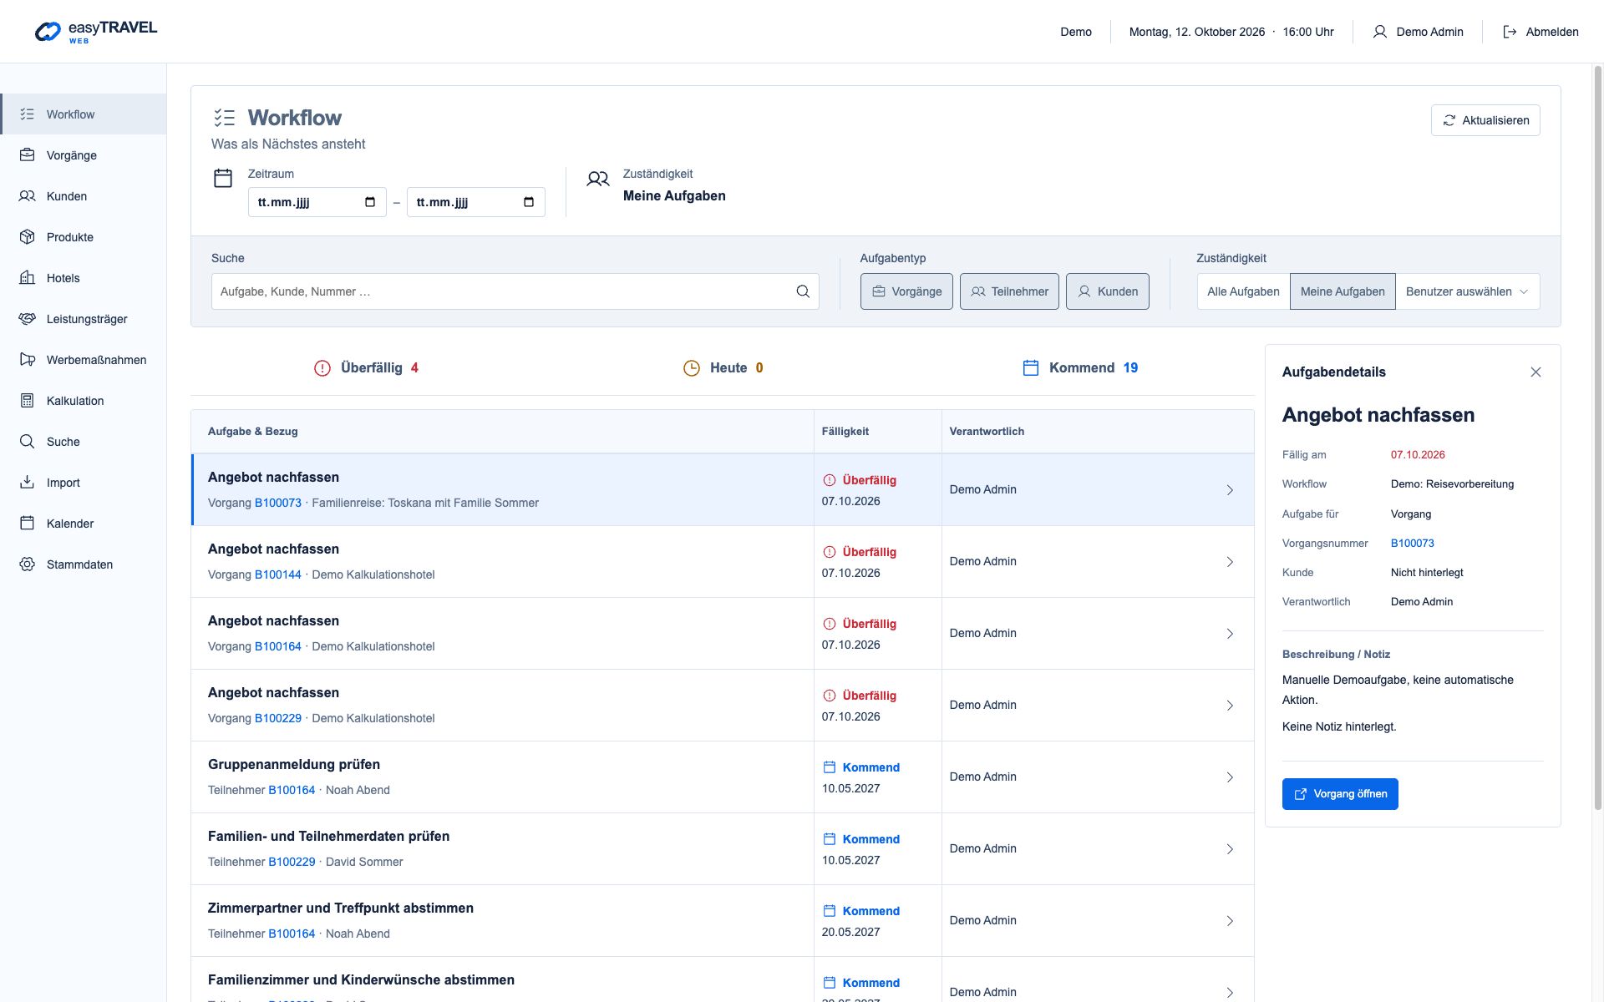Open Leistungsträger in sidebar
The image size is (1604, 1002).
(x=84, y=319)
